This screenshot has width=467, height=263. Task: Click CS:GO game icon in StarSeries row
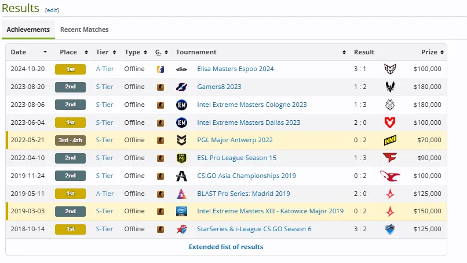point(160,229)
